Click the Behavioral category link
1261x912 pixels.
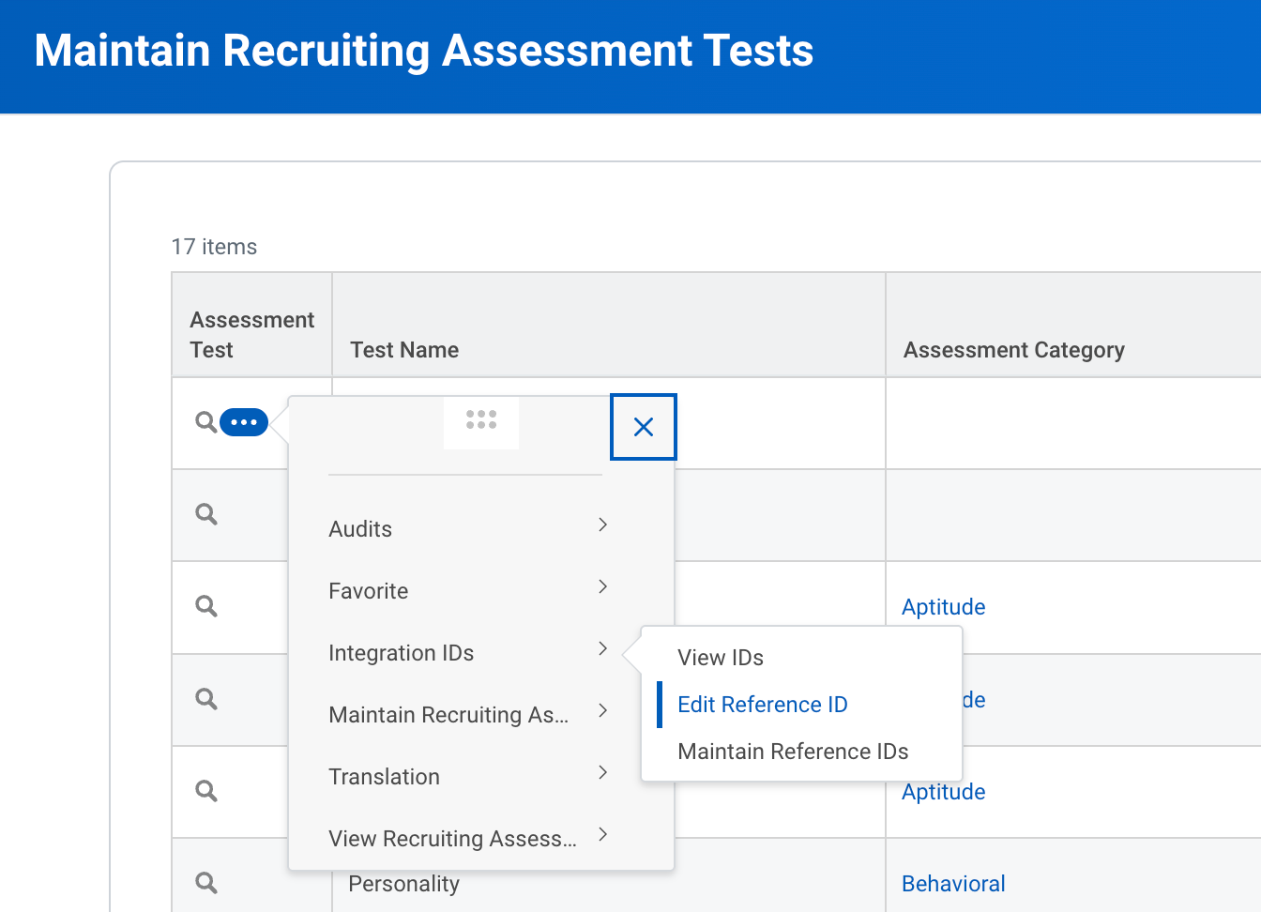(953, 884)
